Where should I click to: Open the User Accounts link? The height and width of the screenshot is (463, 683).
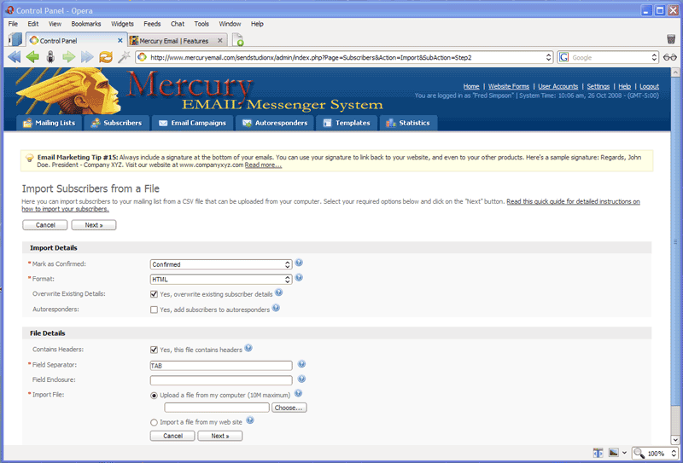(x=558, y=86)
